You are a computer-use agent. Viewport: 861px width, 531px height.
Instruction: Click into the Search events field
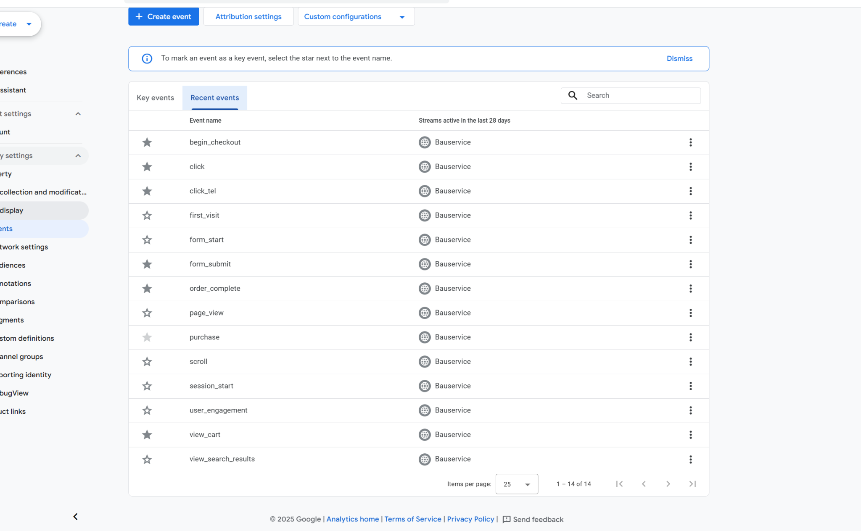pos(631,95)
